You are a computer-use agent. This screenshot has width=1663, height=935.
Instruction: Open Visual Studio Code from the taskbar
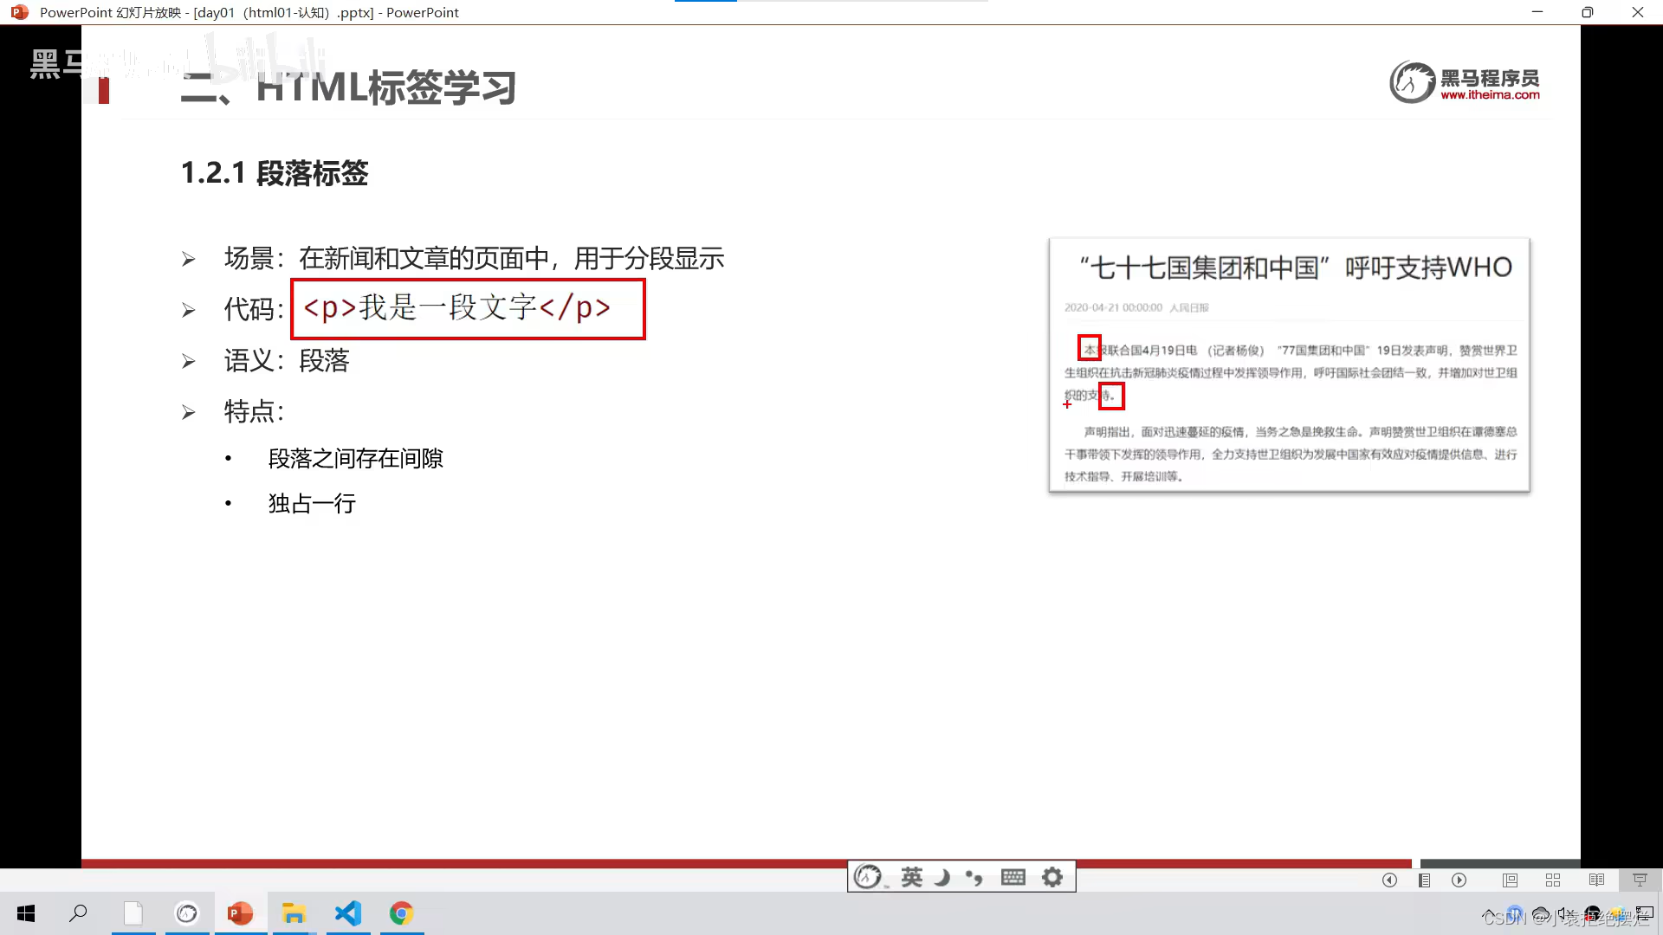tap(348, 913)
